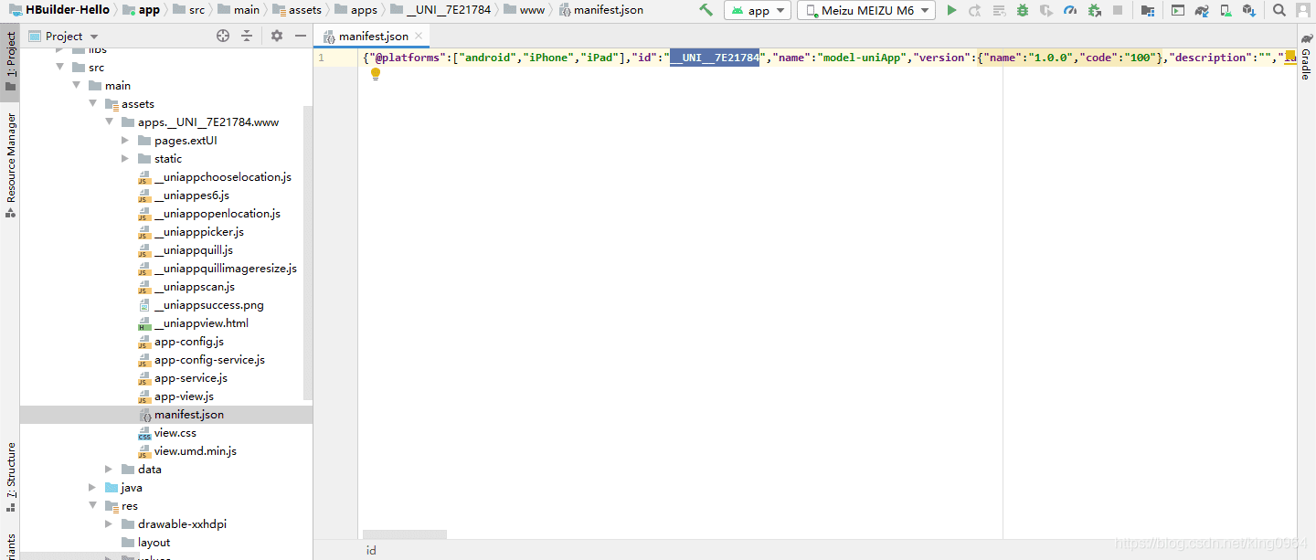Expand the pages.extUI folder
Image resolution: width=1316 pixels, height=560 pixels.
click(125, 141)
